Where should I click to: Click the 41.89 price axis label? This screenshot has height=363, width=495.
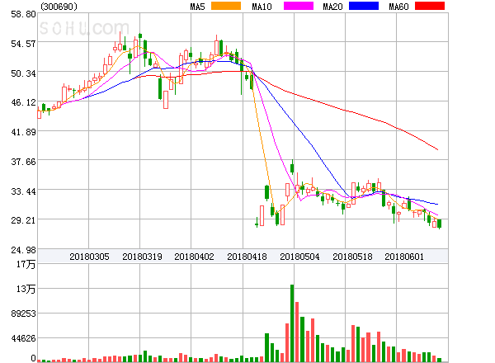(23, 132)
